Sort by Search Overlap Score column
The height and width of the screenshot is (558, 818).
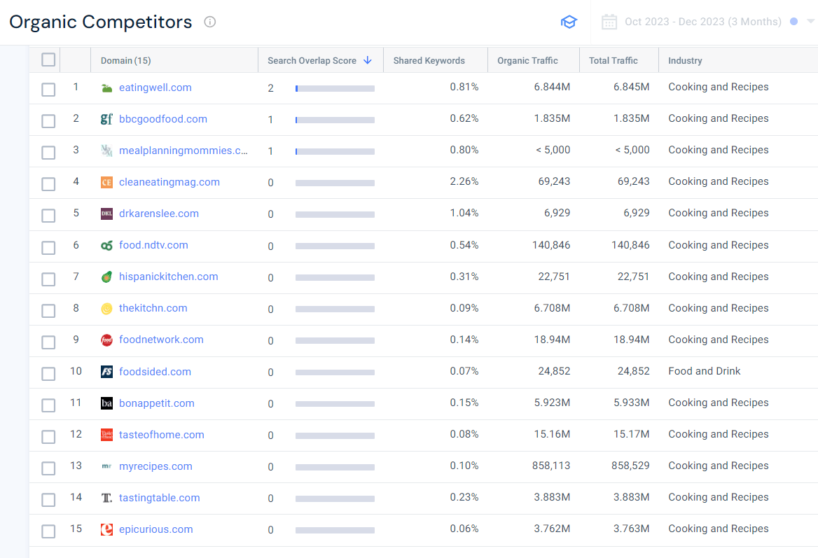click(312, 60)
